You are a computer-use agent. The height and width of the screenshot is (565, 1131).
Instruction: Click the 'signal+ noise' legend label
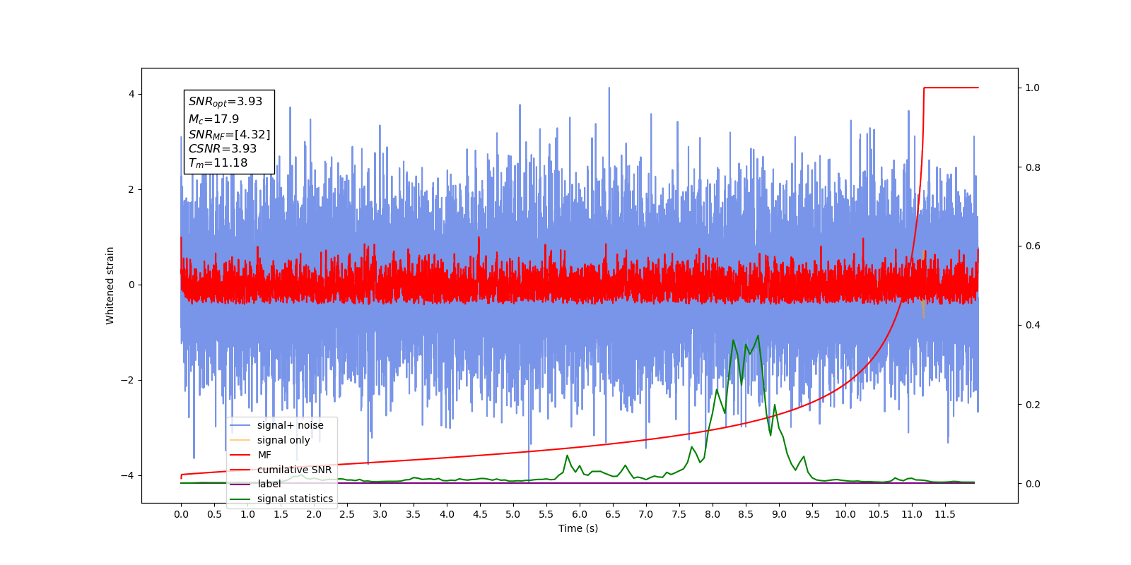click(290, 425)
